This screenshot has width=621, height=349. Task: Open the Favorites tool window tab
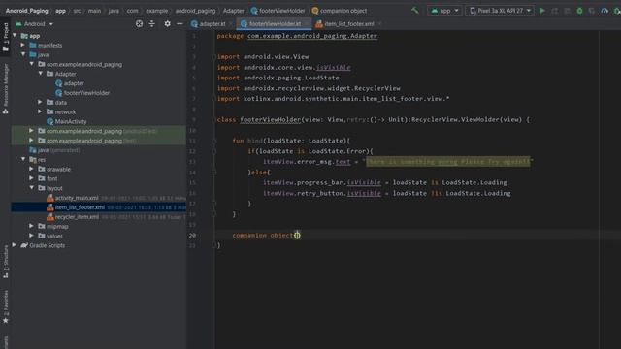pos(6,306)
